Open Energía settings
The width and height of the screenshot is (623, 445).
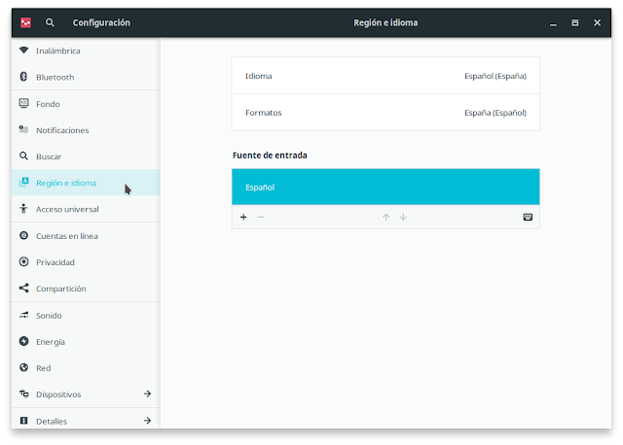(x=86, y=341)
